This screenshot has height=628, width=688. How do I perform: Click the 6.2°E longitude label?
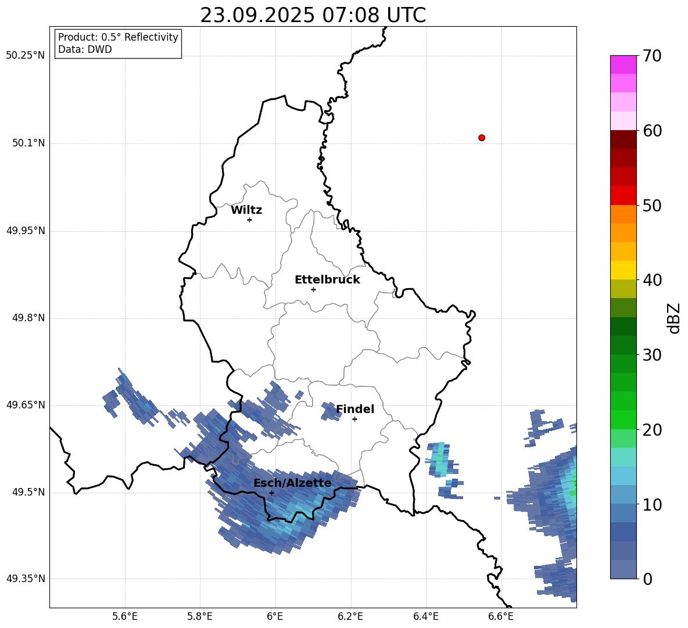point(350,616)
